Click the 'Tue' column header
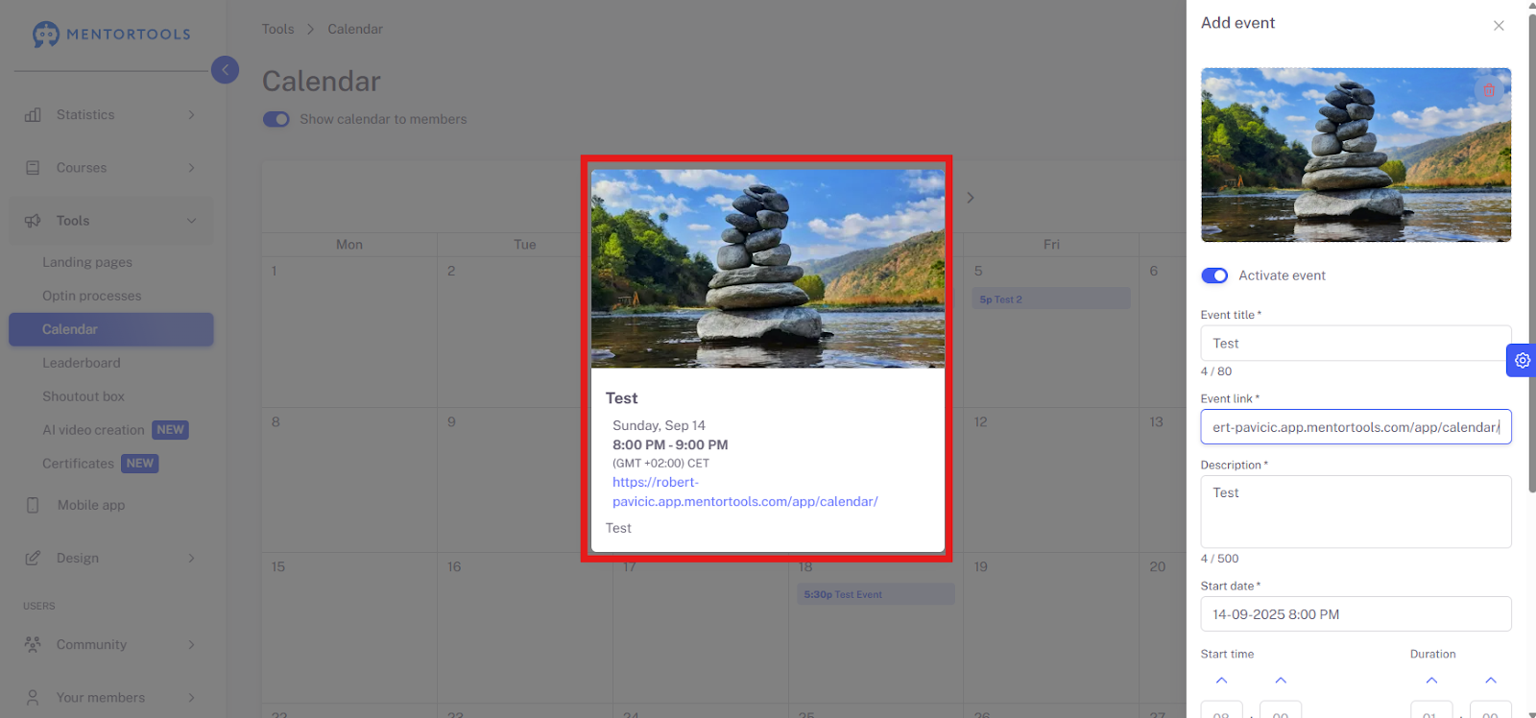1536x718 pixels. 525,245
